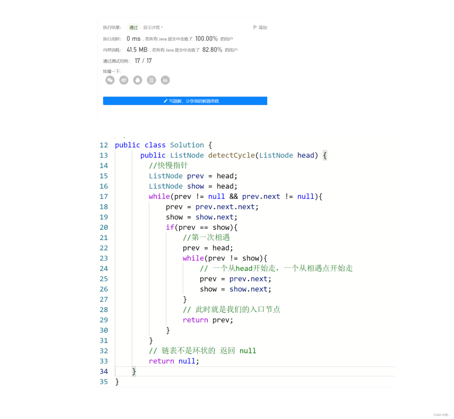Collapse code fold arrow at line 13
The image size is (454, 419).
[112, 155]
